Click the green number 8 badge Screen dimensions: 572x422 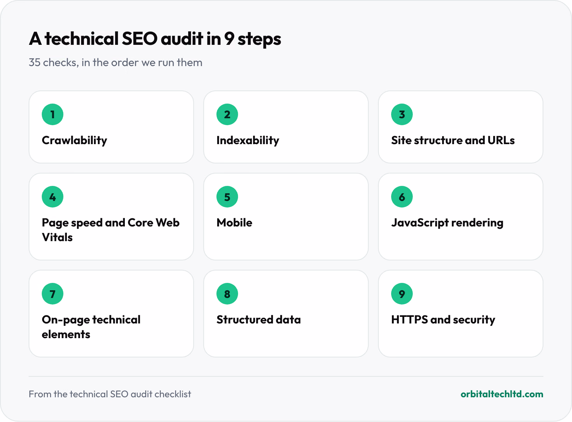coord(227,294)
